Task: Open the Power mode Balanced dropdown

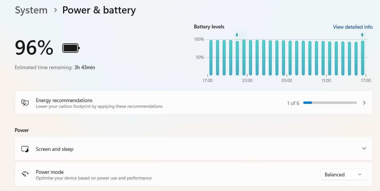Action: click(x=344, y=174)
